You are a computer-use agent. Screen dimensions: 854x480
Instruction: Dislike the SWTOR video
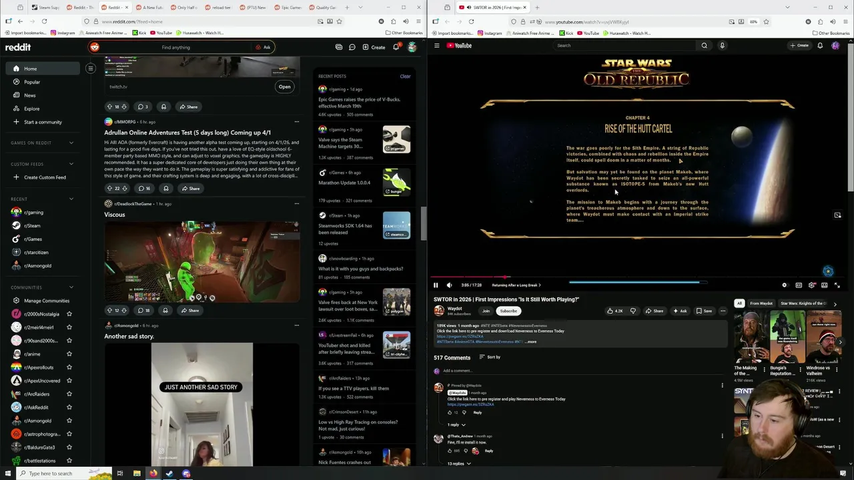coord(633,311)
